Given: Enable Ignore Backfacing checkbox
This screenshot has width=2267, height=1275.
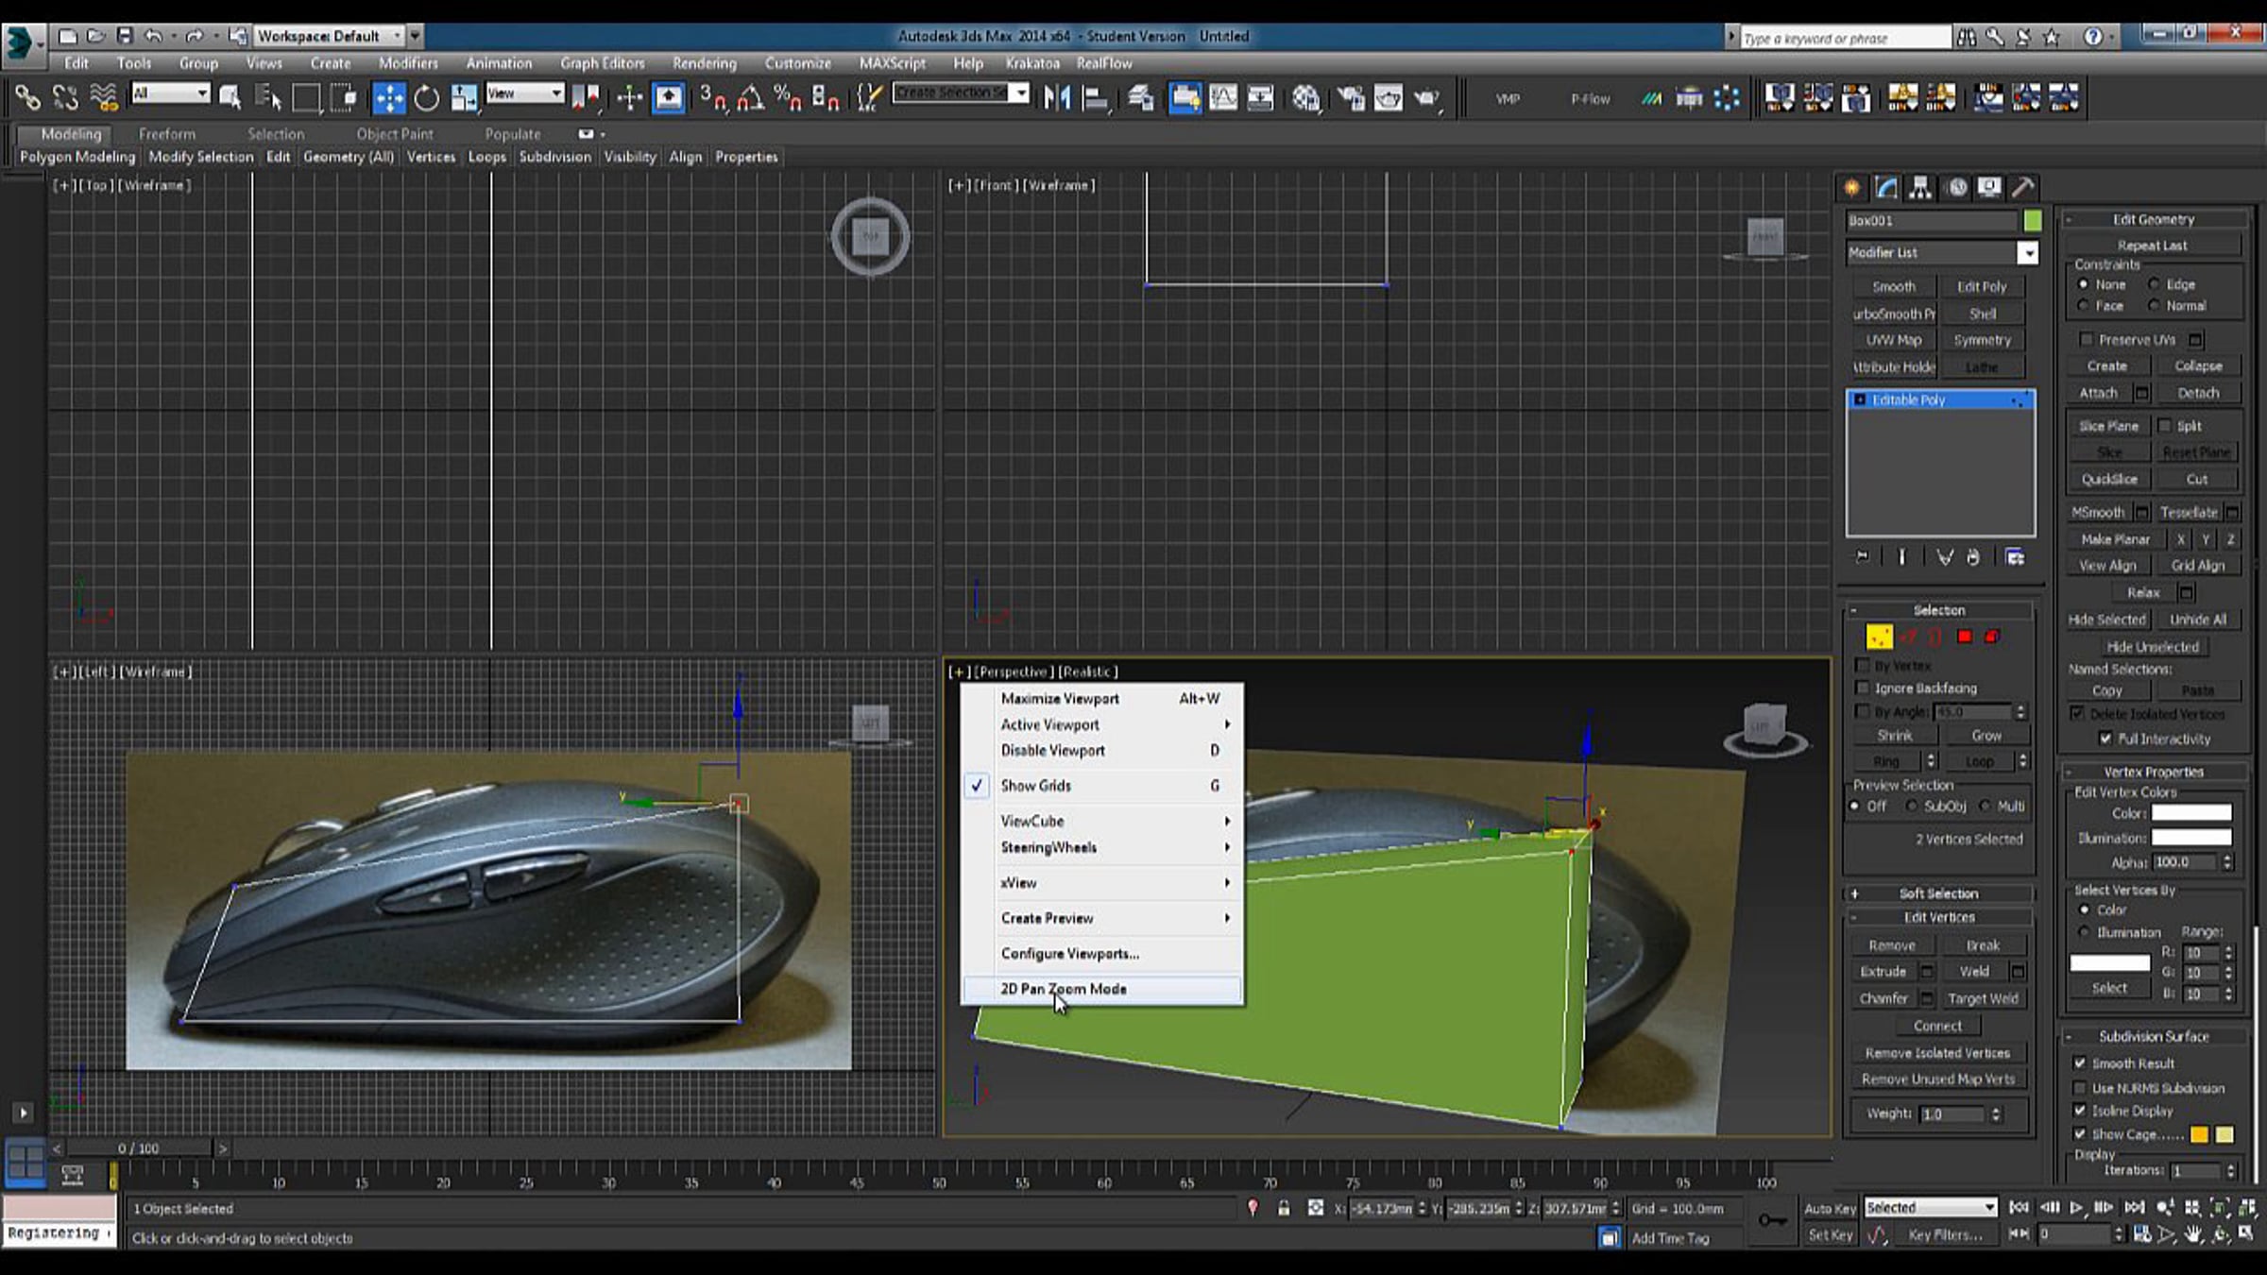Looking at the screenshot, I should click(1863, 688).
